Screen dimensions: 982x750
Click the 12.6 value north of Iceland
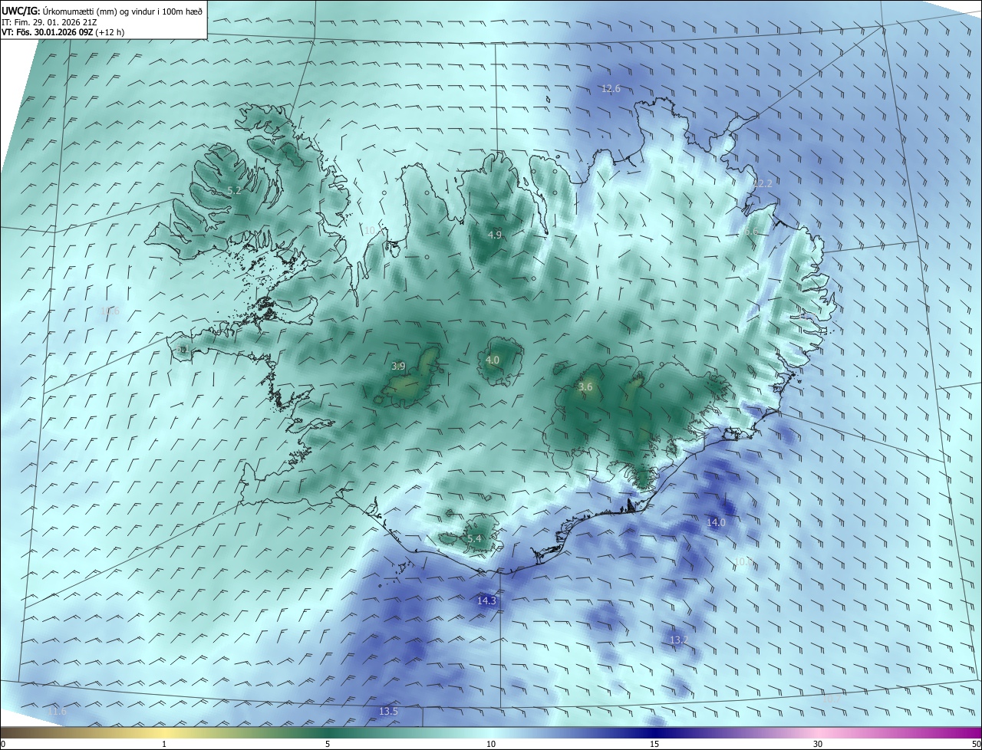click(x=610, y=89)
